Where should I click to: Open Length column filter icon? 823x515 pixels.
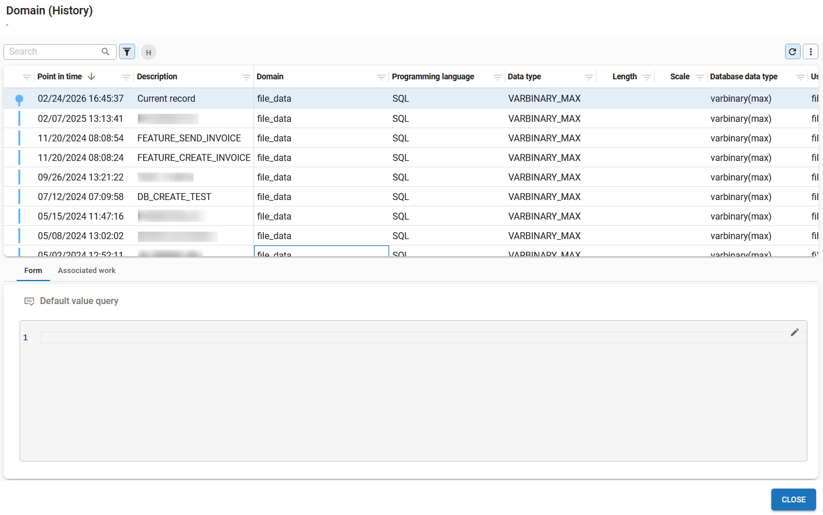(647, 77)
